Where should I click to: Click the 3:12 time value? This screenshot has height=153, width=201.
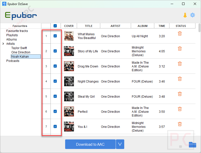point(162,66)
